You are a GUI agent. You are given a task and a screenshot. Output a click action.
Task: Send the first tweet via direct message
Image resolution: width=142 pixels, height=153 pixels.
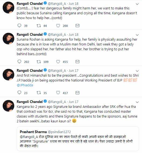pos(77,26)
